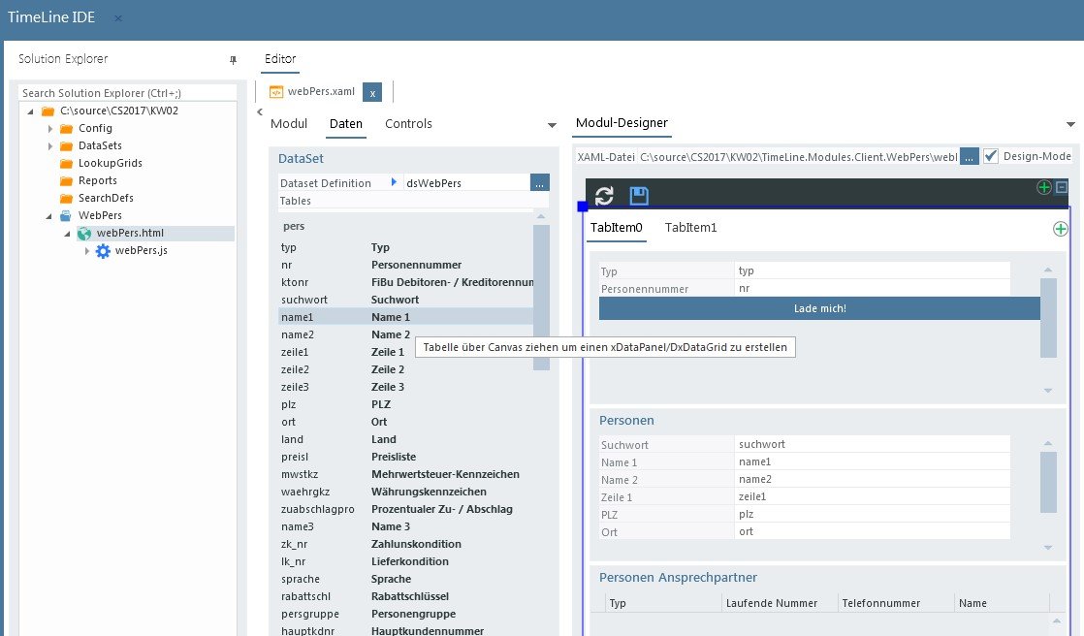1084x636 pixels.
Task: Click the Search Solution Explorer field
Action: click(x=128, y=93)
